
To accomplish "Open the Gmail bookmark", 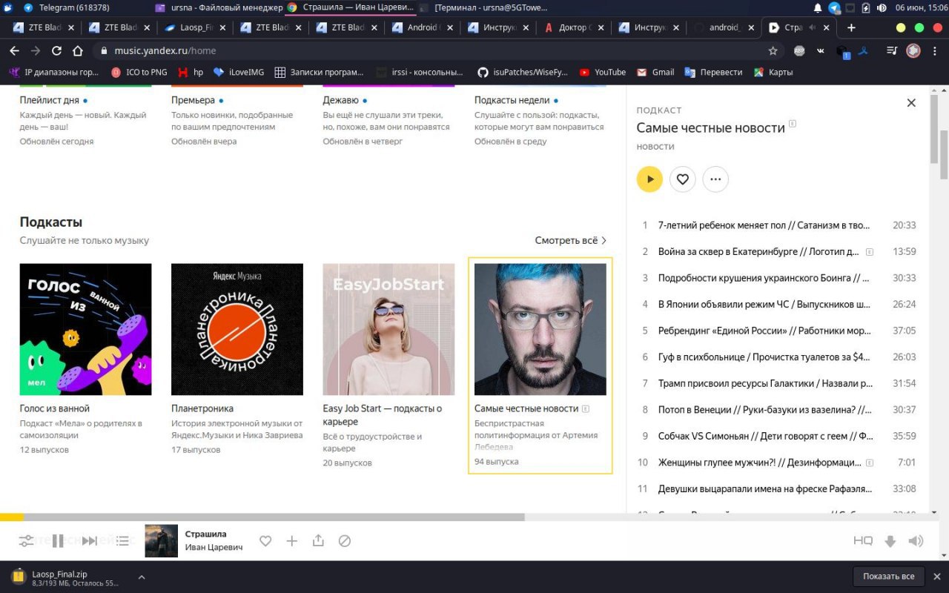I will [657, 72].
